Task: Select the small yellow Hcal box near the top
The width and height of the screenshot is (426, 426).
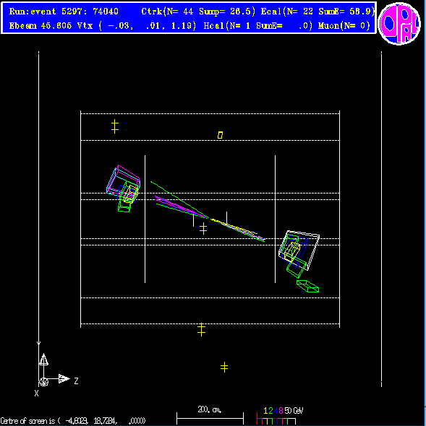Action: (x=220, y=135)
